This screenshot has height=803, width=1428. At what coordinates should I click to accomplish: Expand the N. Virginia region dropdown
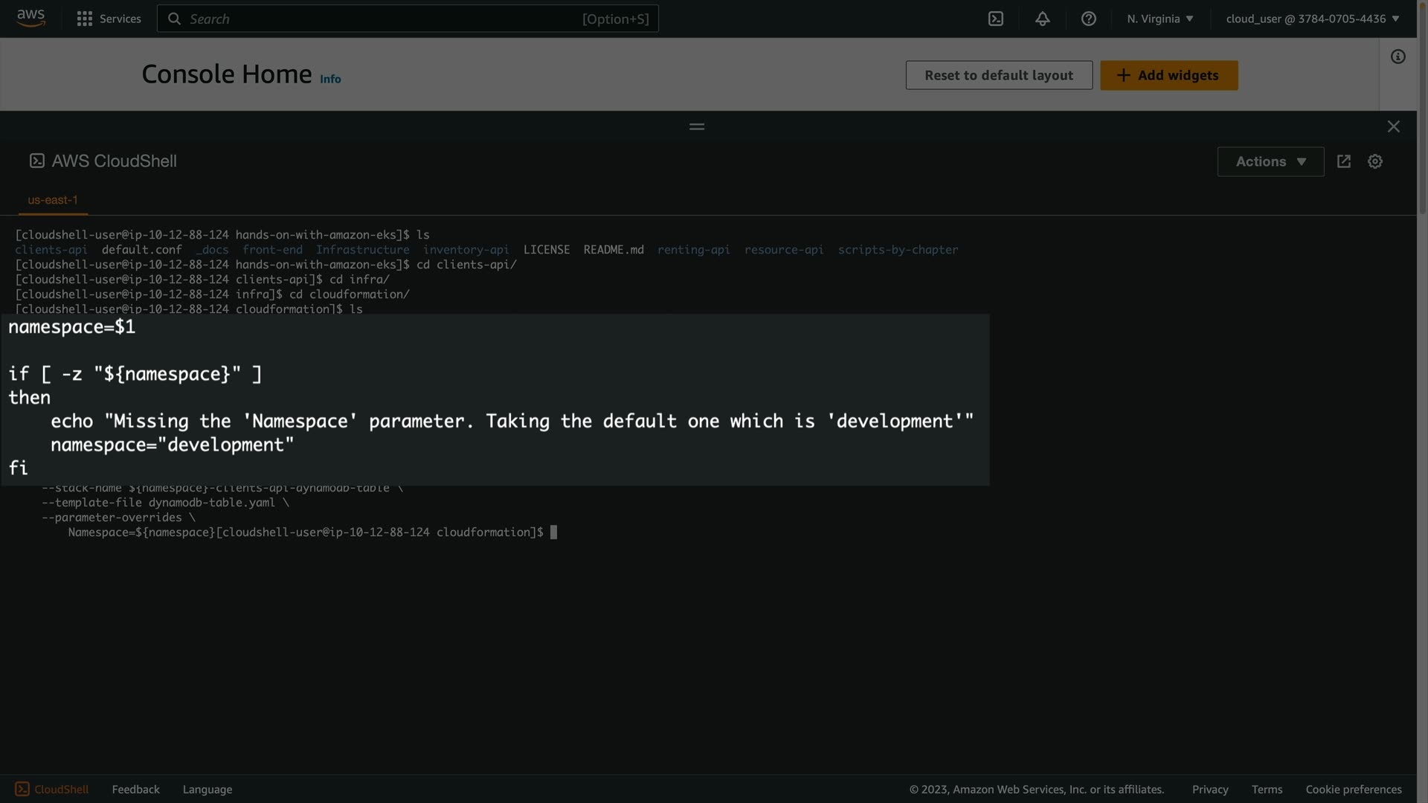click(1160, 19)
